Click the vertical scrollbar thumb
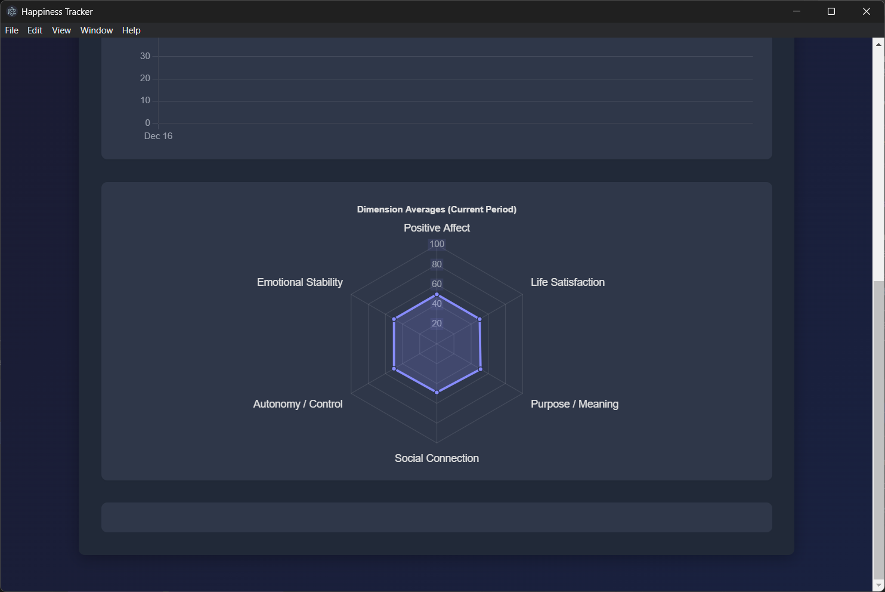This screenshot has height=592, width=885. [x=878, y=430]
